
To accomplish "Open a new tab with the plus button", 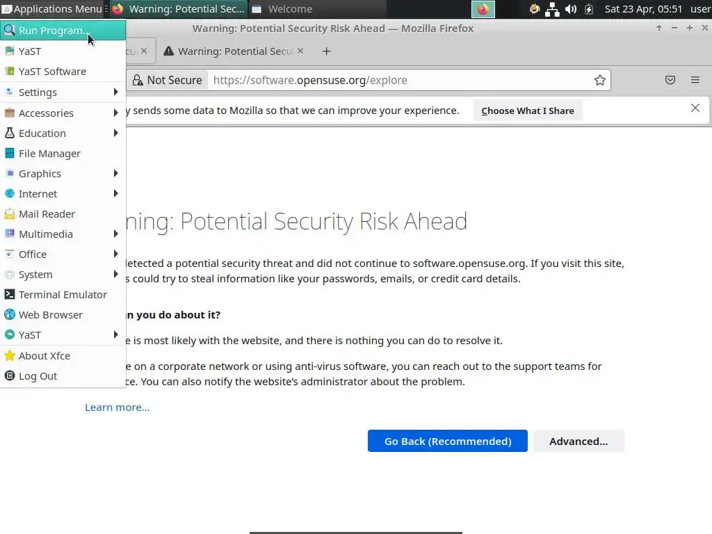I will [327, 51].
